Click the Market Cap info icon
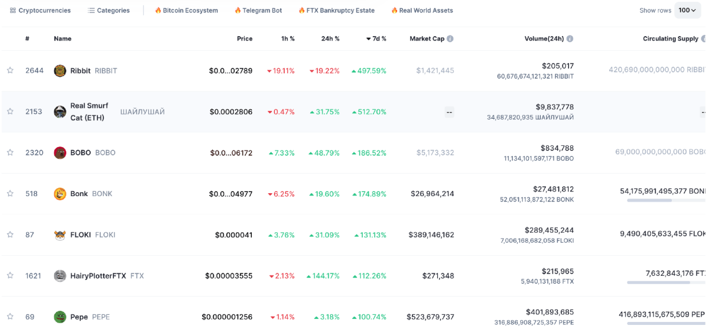The width and height of the screenshot is (715, 332). tap(450, 39)
